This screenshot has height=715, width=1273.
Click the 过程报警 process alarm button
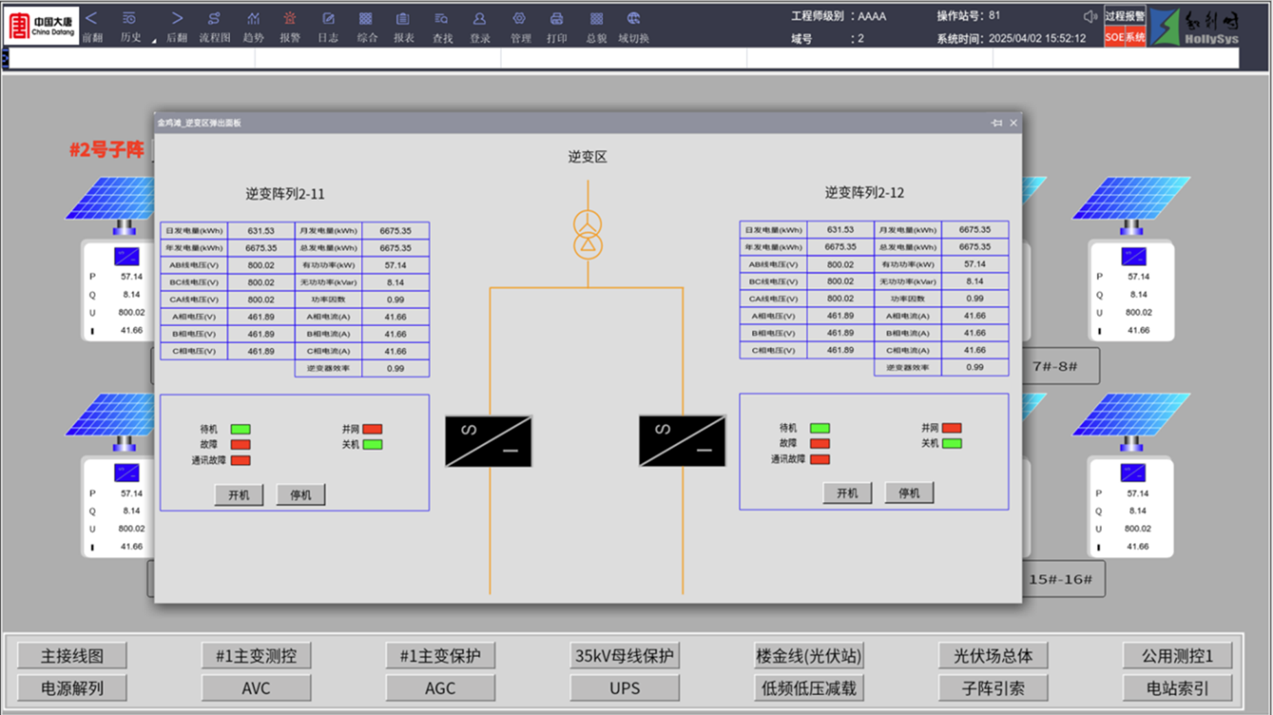(1125, 16)
